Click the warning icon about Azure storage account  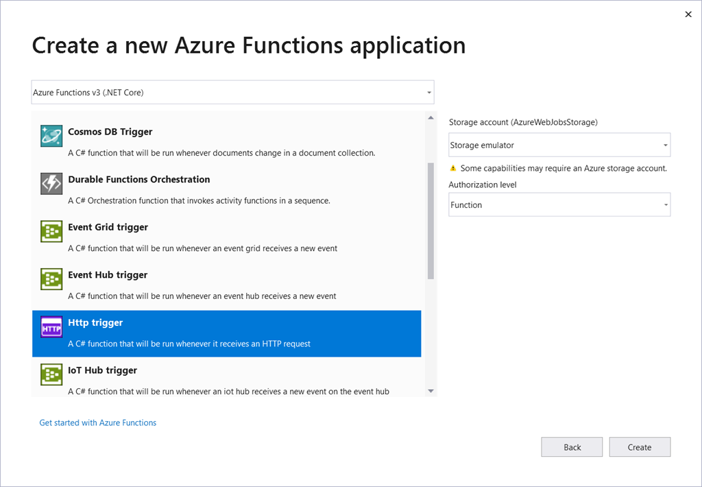pos(452,168)
